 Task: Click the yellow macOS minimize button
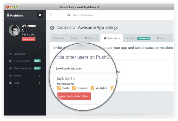(12, 7)
